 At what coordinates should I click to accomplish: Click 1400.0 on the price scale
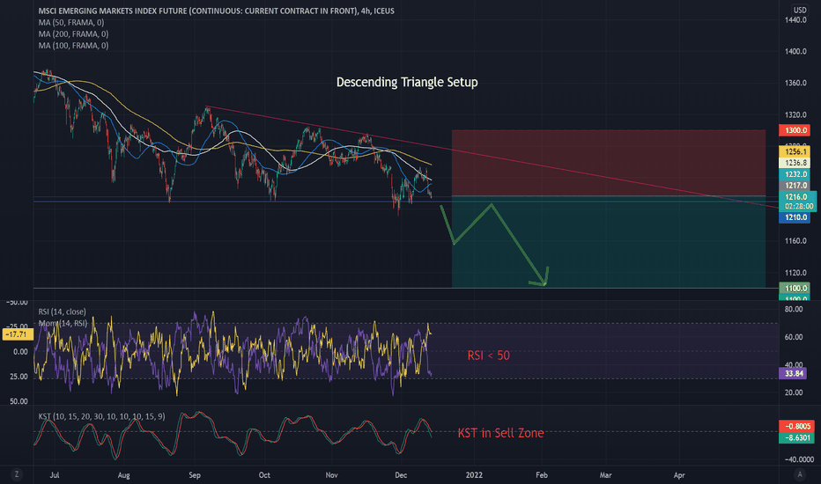click(795, 51)
